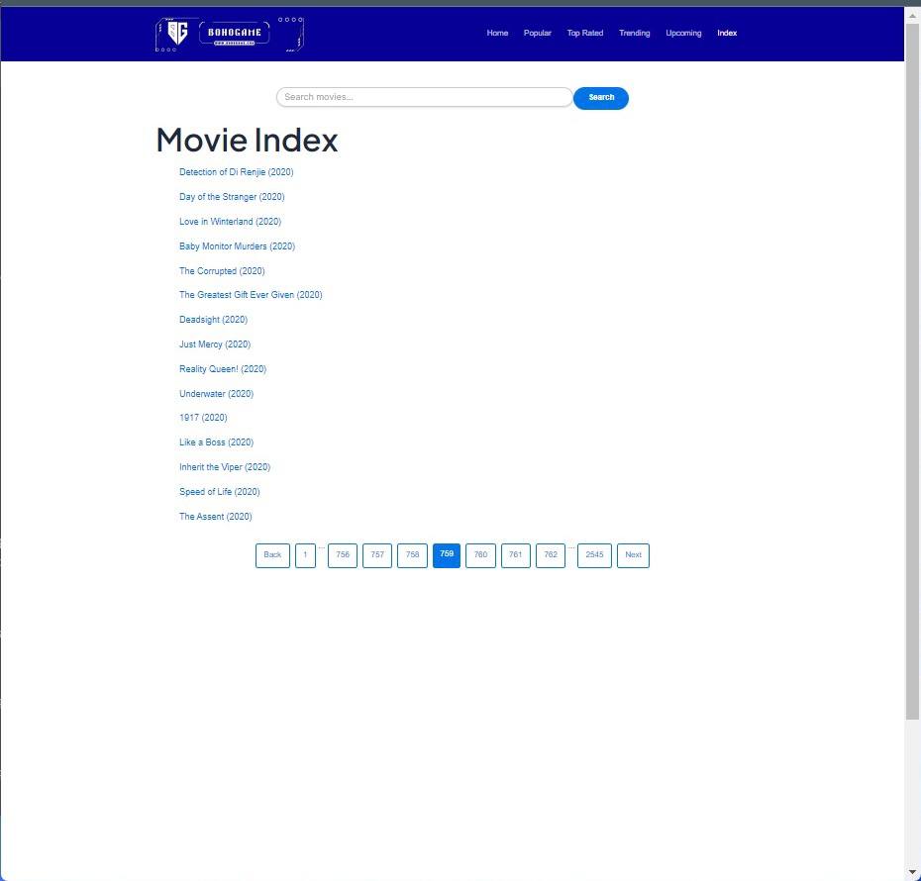This screenshot has width=921, height=881.
Task: Go to page 761
Action: 516,555
